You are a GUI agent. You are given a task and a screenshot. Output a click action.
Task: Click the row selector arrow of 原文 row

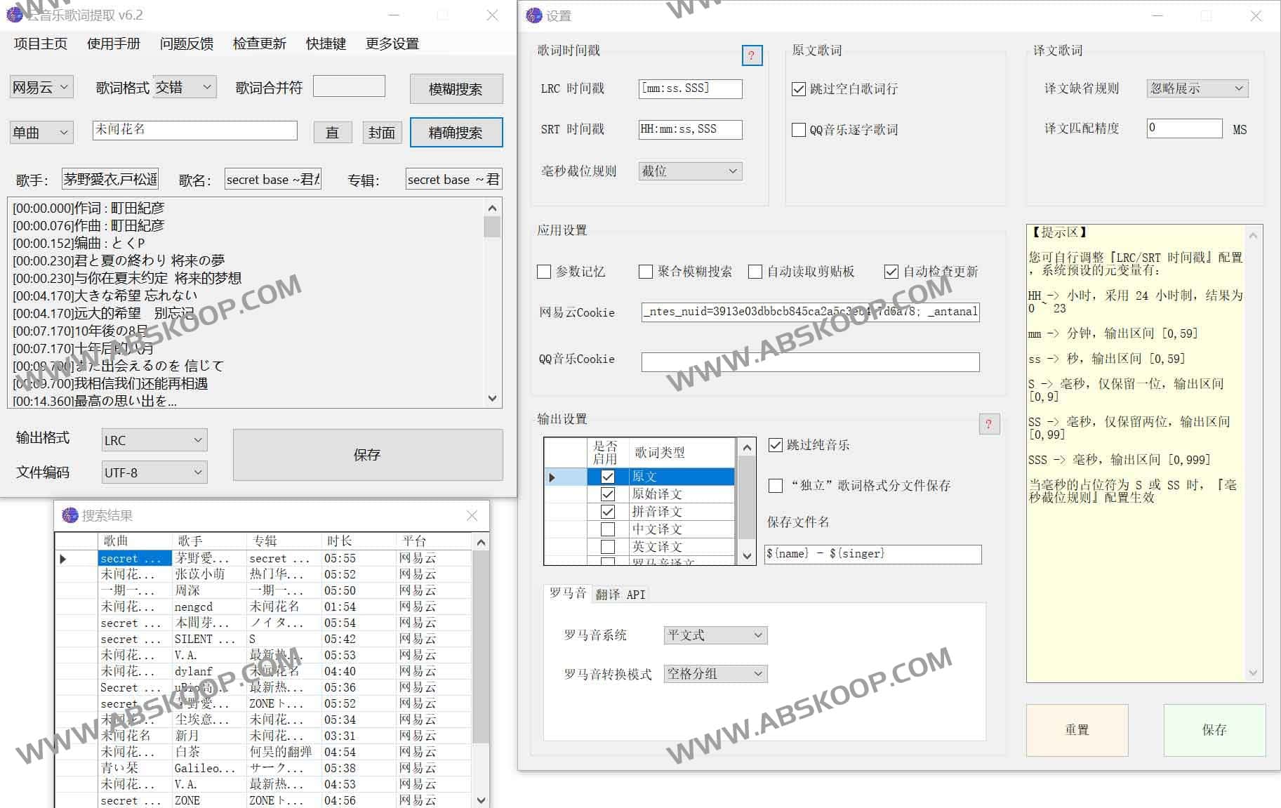click(552, 477)
